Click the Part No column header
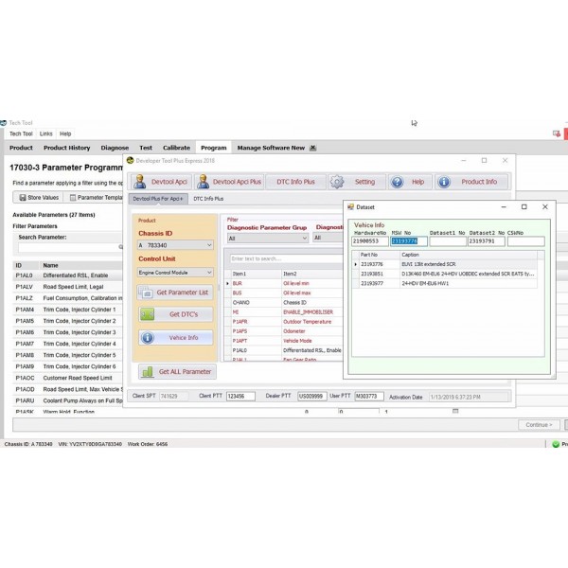The image size is (568, 568). click(380, 255)
